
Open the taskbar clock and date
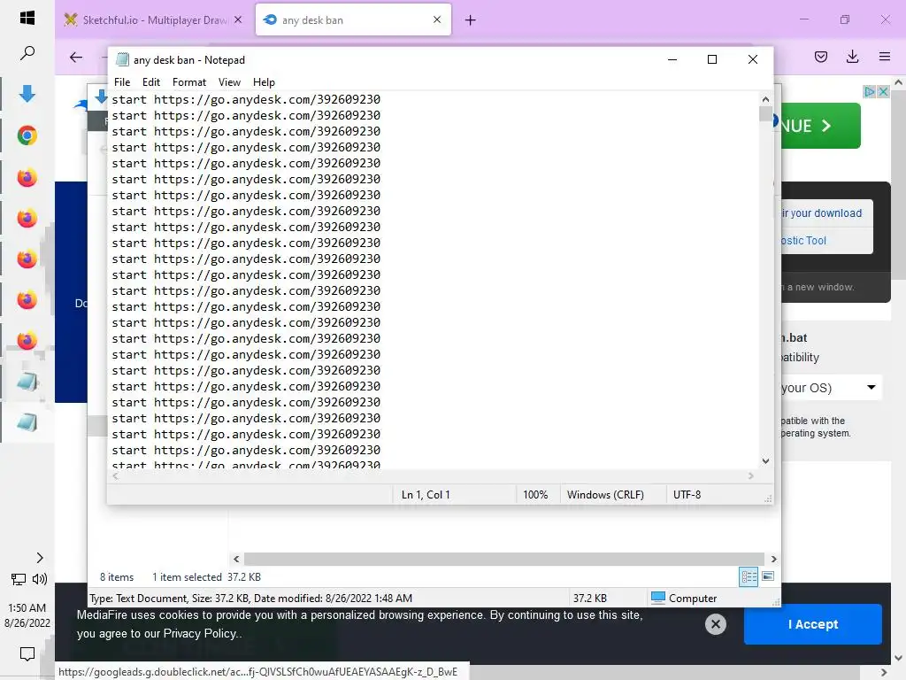27,615
